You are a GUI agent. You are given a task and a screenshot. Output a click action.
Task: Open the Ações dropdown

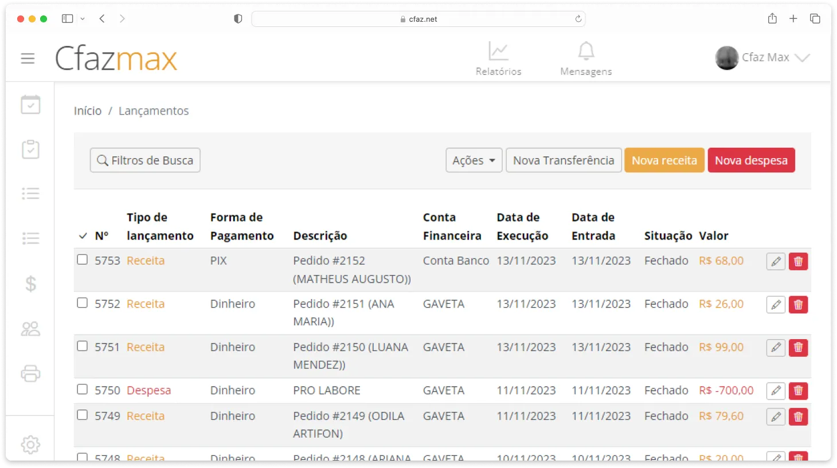pyautogui.click(x=474, y=160)
